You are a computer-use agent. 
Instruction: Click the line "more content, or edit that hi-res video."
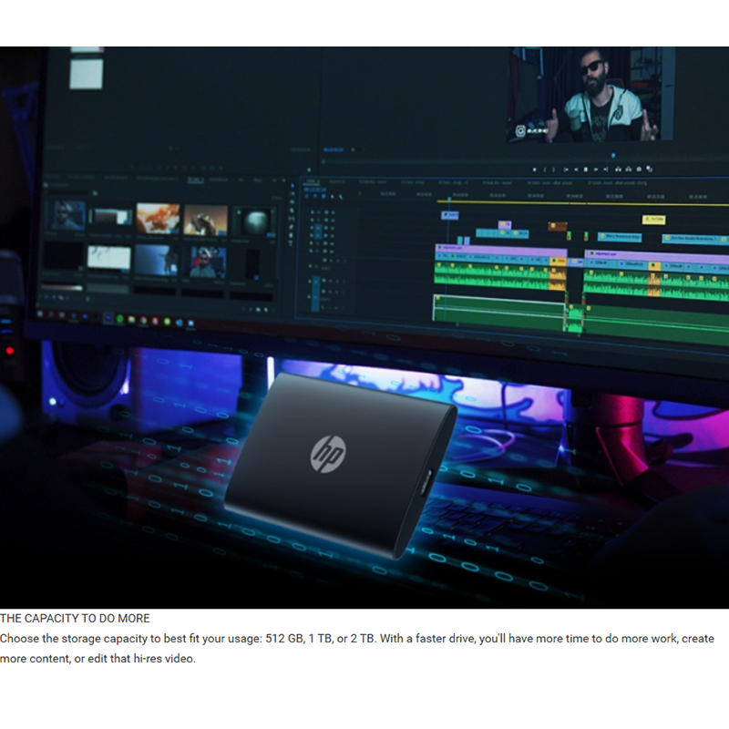[98, 658]
